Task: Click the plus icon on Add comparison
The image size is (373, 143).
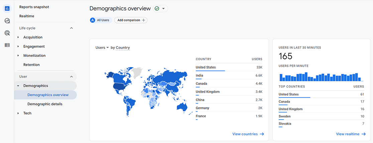Action: click(x=143, y=20)
